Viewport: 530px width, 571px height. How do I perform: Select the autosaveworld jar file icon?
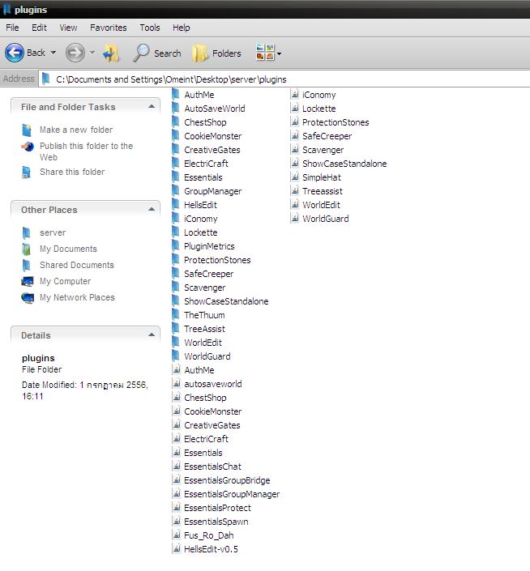[177, 383]
